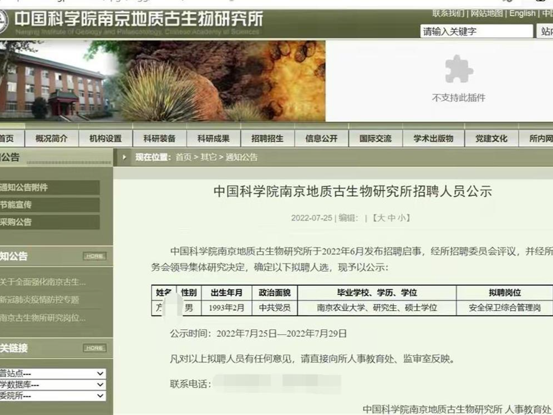The image size is (553, 415).
Task: Click MORE button beside 关链接 heading
Action: coord(94,348)
